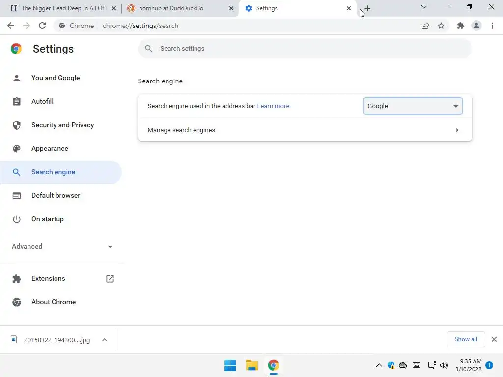Share this page icon in address bar
The image size is (503, 377).
pos(425,26)
